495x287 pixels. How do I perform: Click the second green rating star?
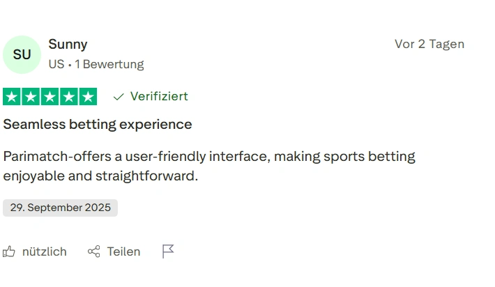pyautogui.click(x=31, y=97)
